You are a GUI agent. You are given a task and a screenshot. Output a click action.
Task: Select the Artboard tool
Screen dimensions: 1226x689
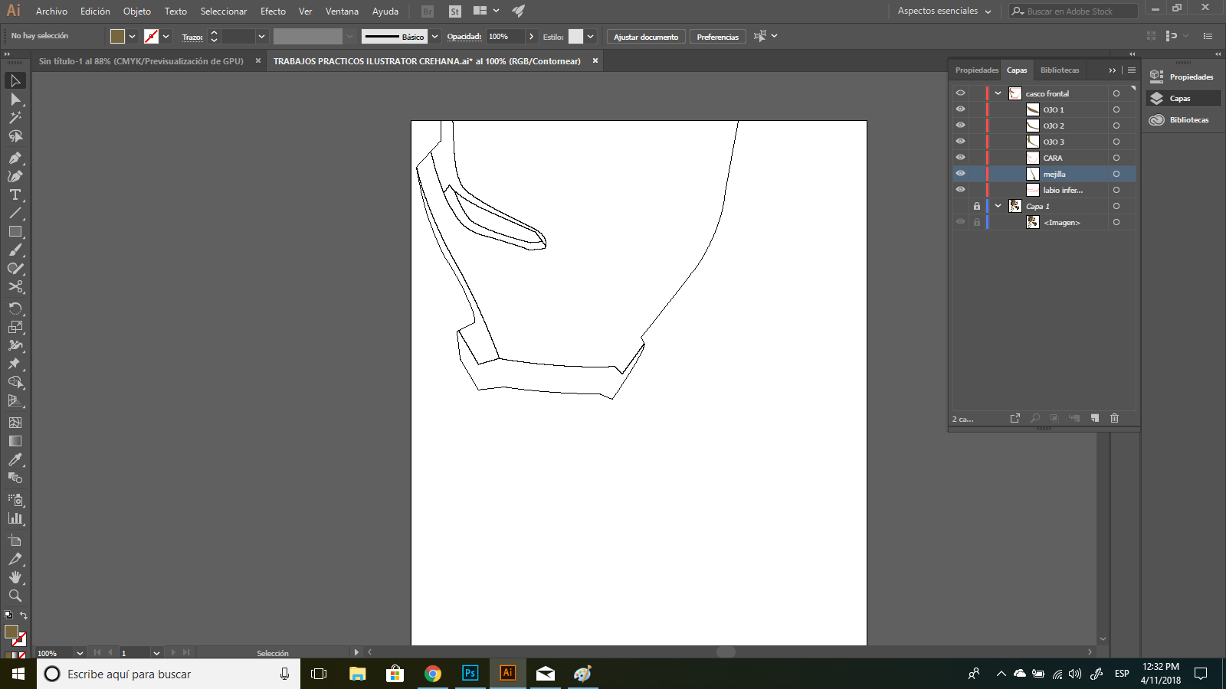pyautogui.click(x=15, y=540)
